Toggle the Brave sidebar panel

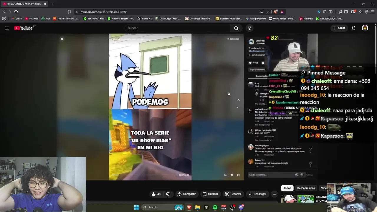(x=346, y=12)
